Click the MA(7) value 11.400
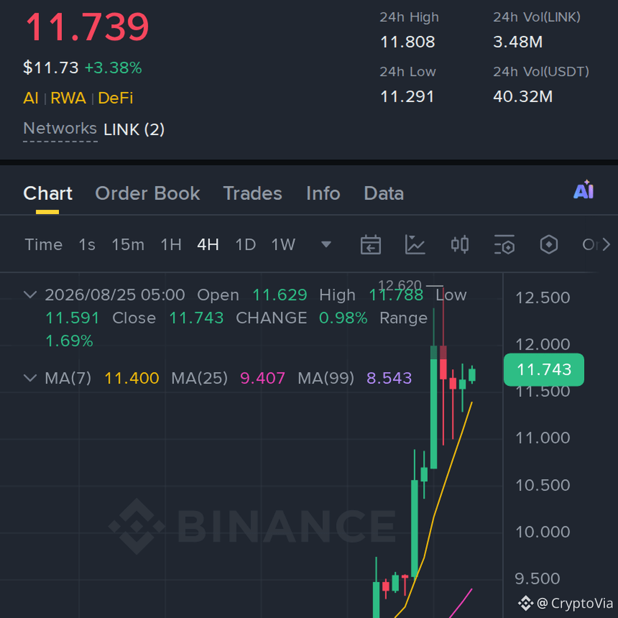 coord(132,378)
